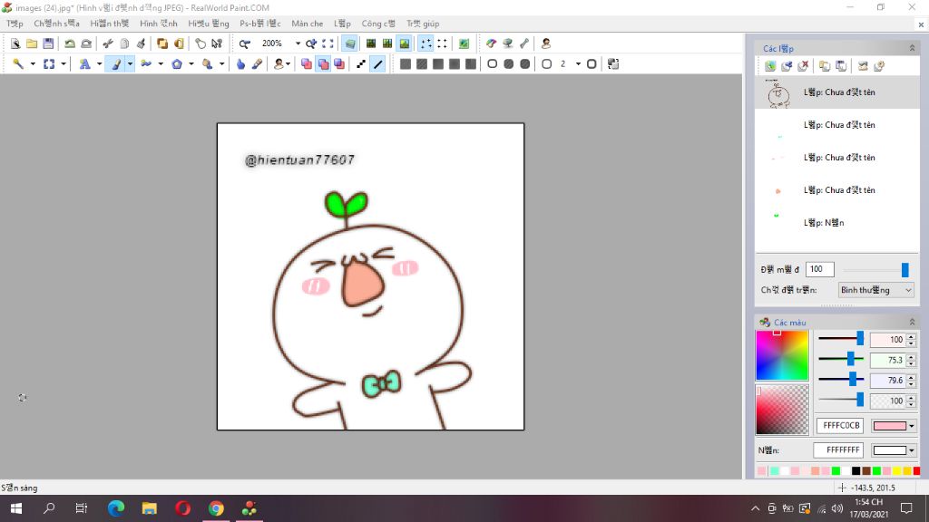The image size is (929, 522).
Task: Delete layer with red X icon
Action: pos(804,65)
